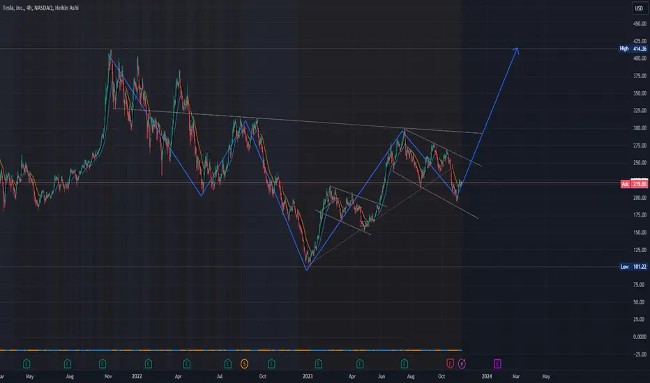The image size is (650, 383).
Task: Click the 0.0000 price scale value
Action: coord(640,336)
